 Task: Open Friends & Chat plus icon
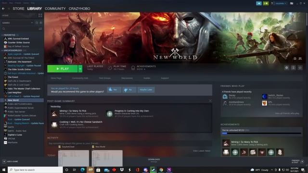pyautogui.click(x=302, y=161)
